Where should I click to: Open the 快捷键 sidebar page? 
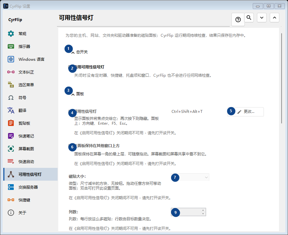(x=30, y=200)
